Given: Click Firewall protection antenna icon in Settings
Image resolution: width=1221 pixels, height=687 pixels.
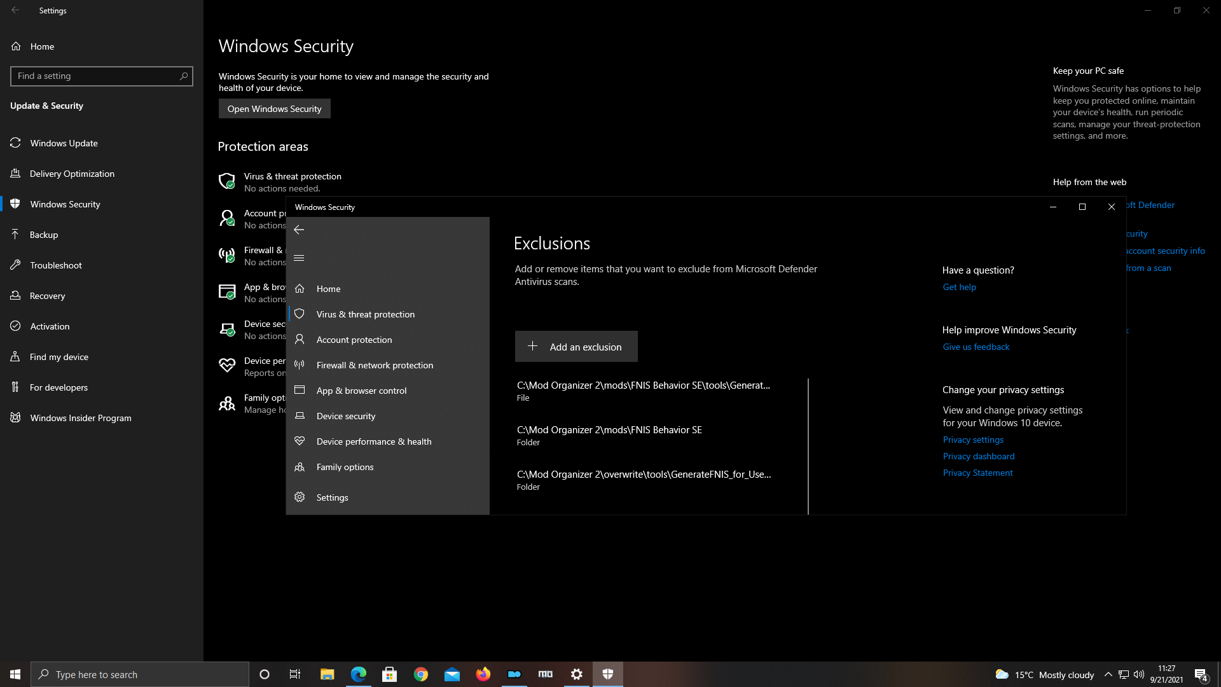Looking at the screenshot, I should [x=227, y=255].
